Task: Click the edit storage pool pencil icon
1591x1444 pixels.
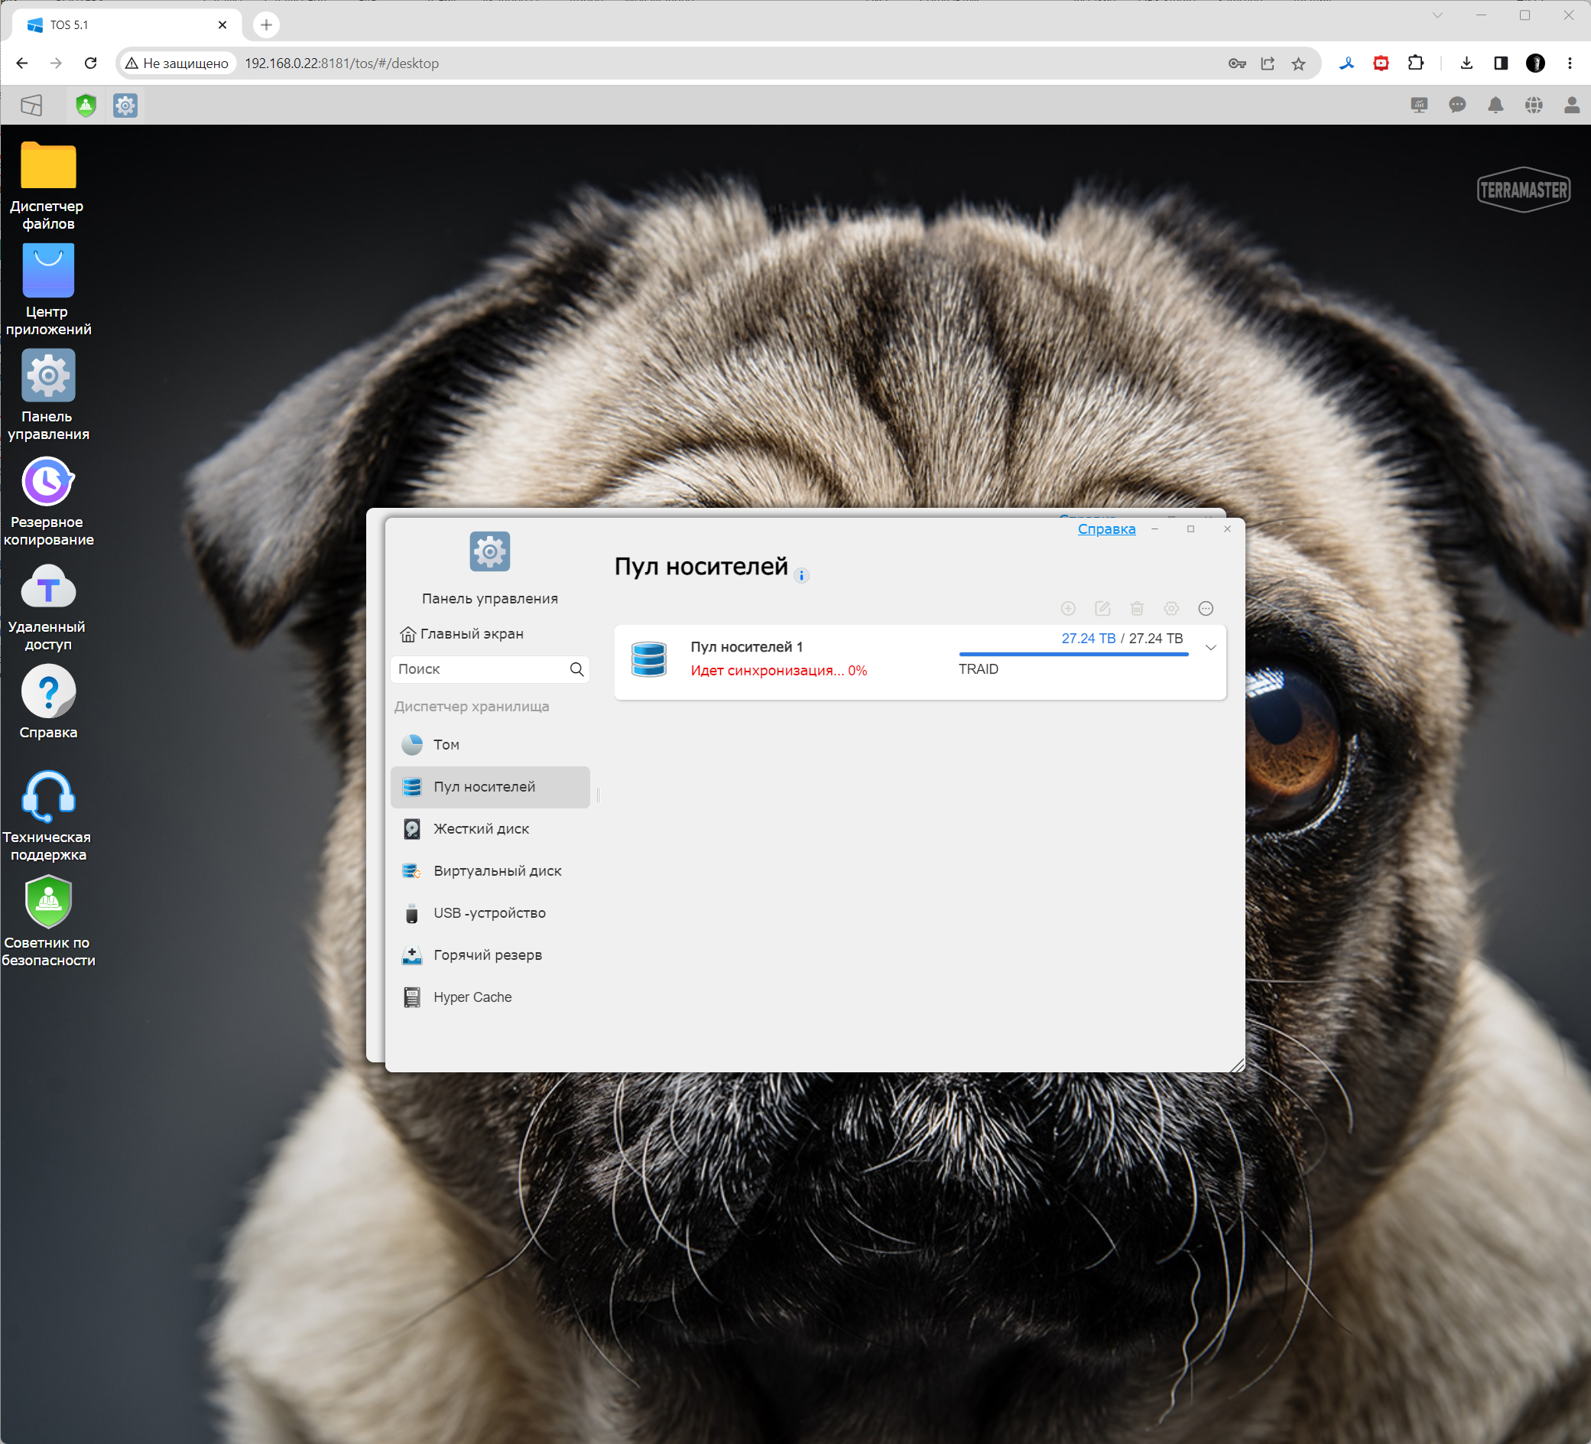Action: point(1102,608)
